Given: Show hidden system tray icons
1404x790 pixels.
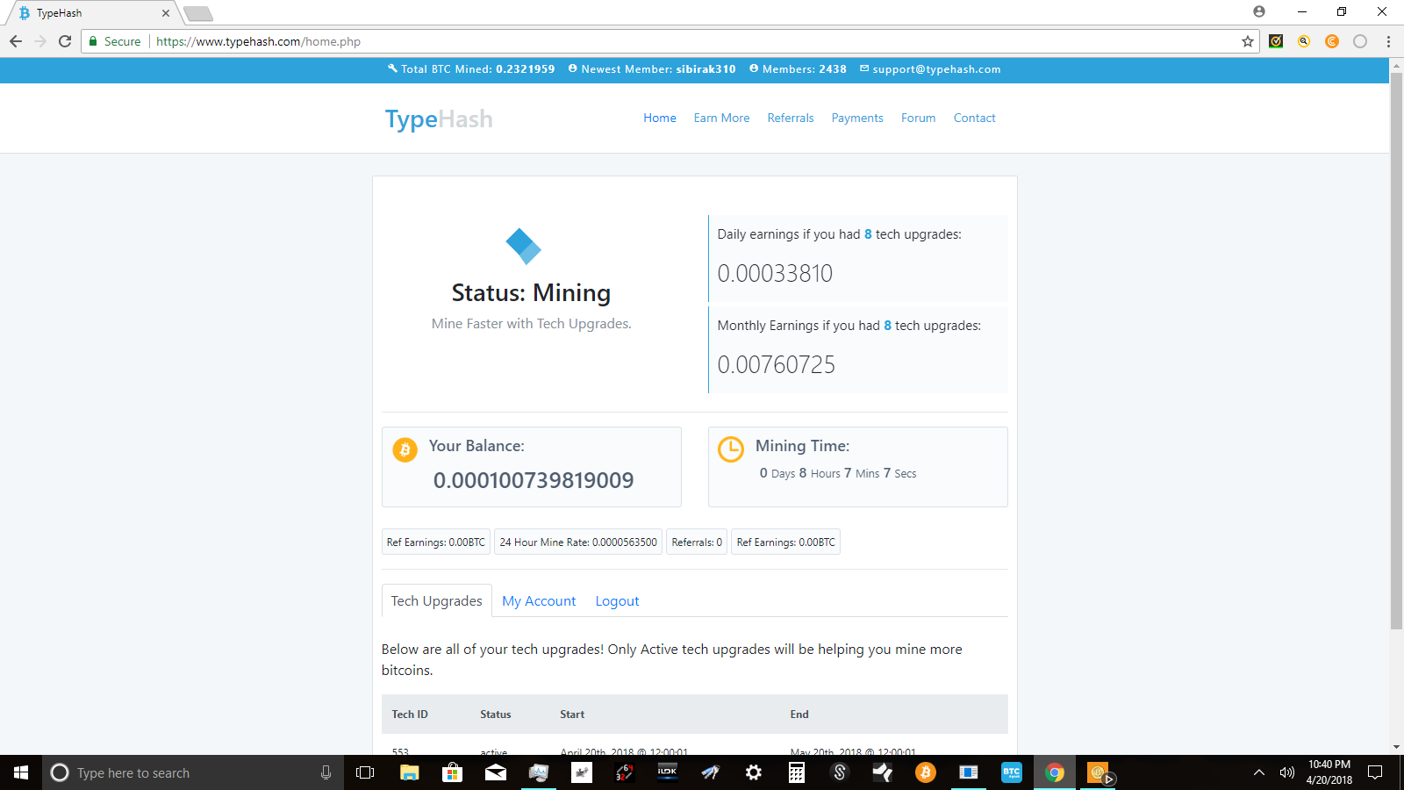Looking at the screenshot, I should point(1259,772).
